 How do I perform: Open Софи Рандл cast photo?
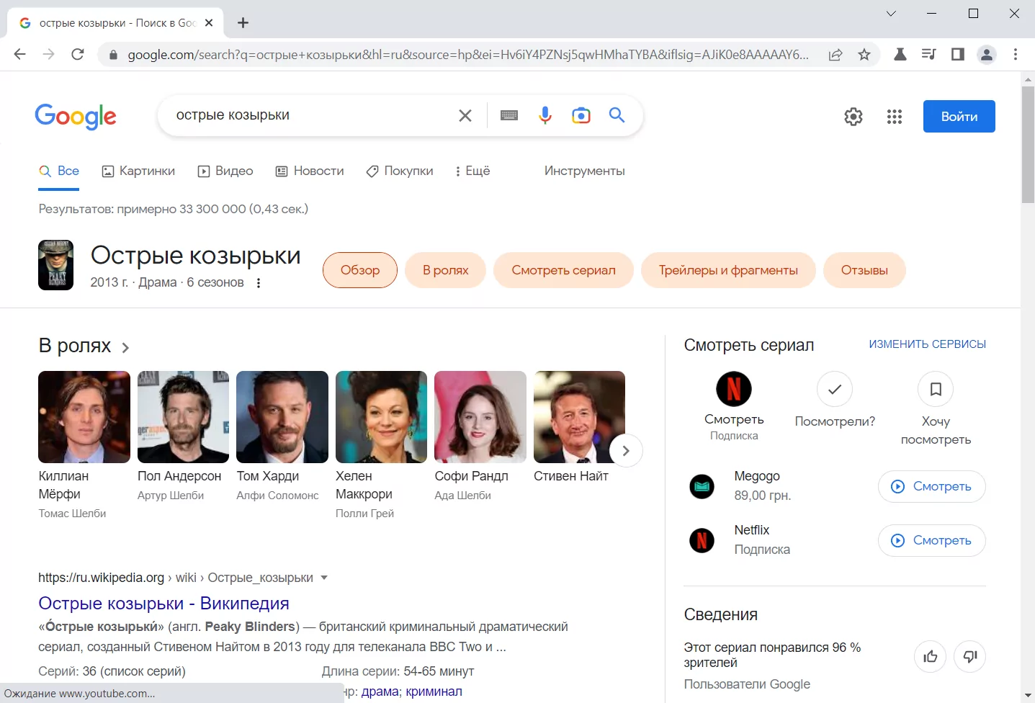pyautogui.click(x=480, y=417)
